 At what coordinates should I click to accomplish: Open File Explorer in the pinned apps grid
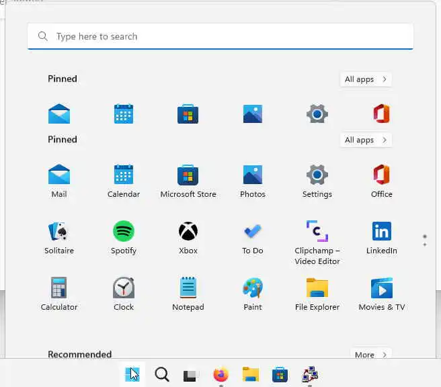pos(317,294)
